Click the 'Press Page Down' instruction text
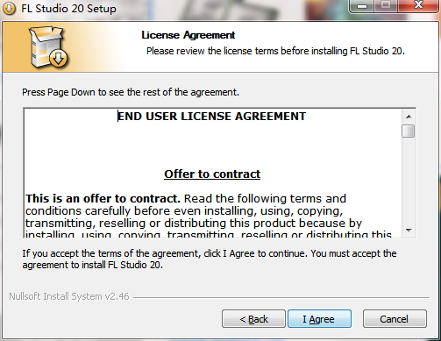The height and width of the screenshot is (341, 441). click(131, 92)
